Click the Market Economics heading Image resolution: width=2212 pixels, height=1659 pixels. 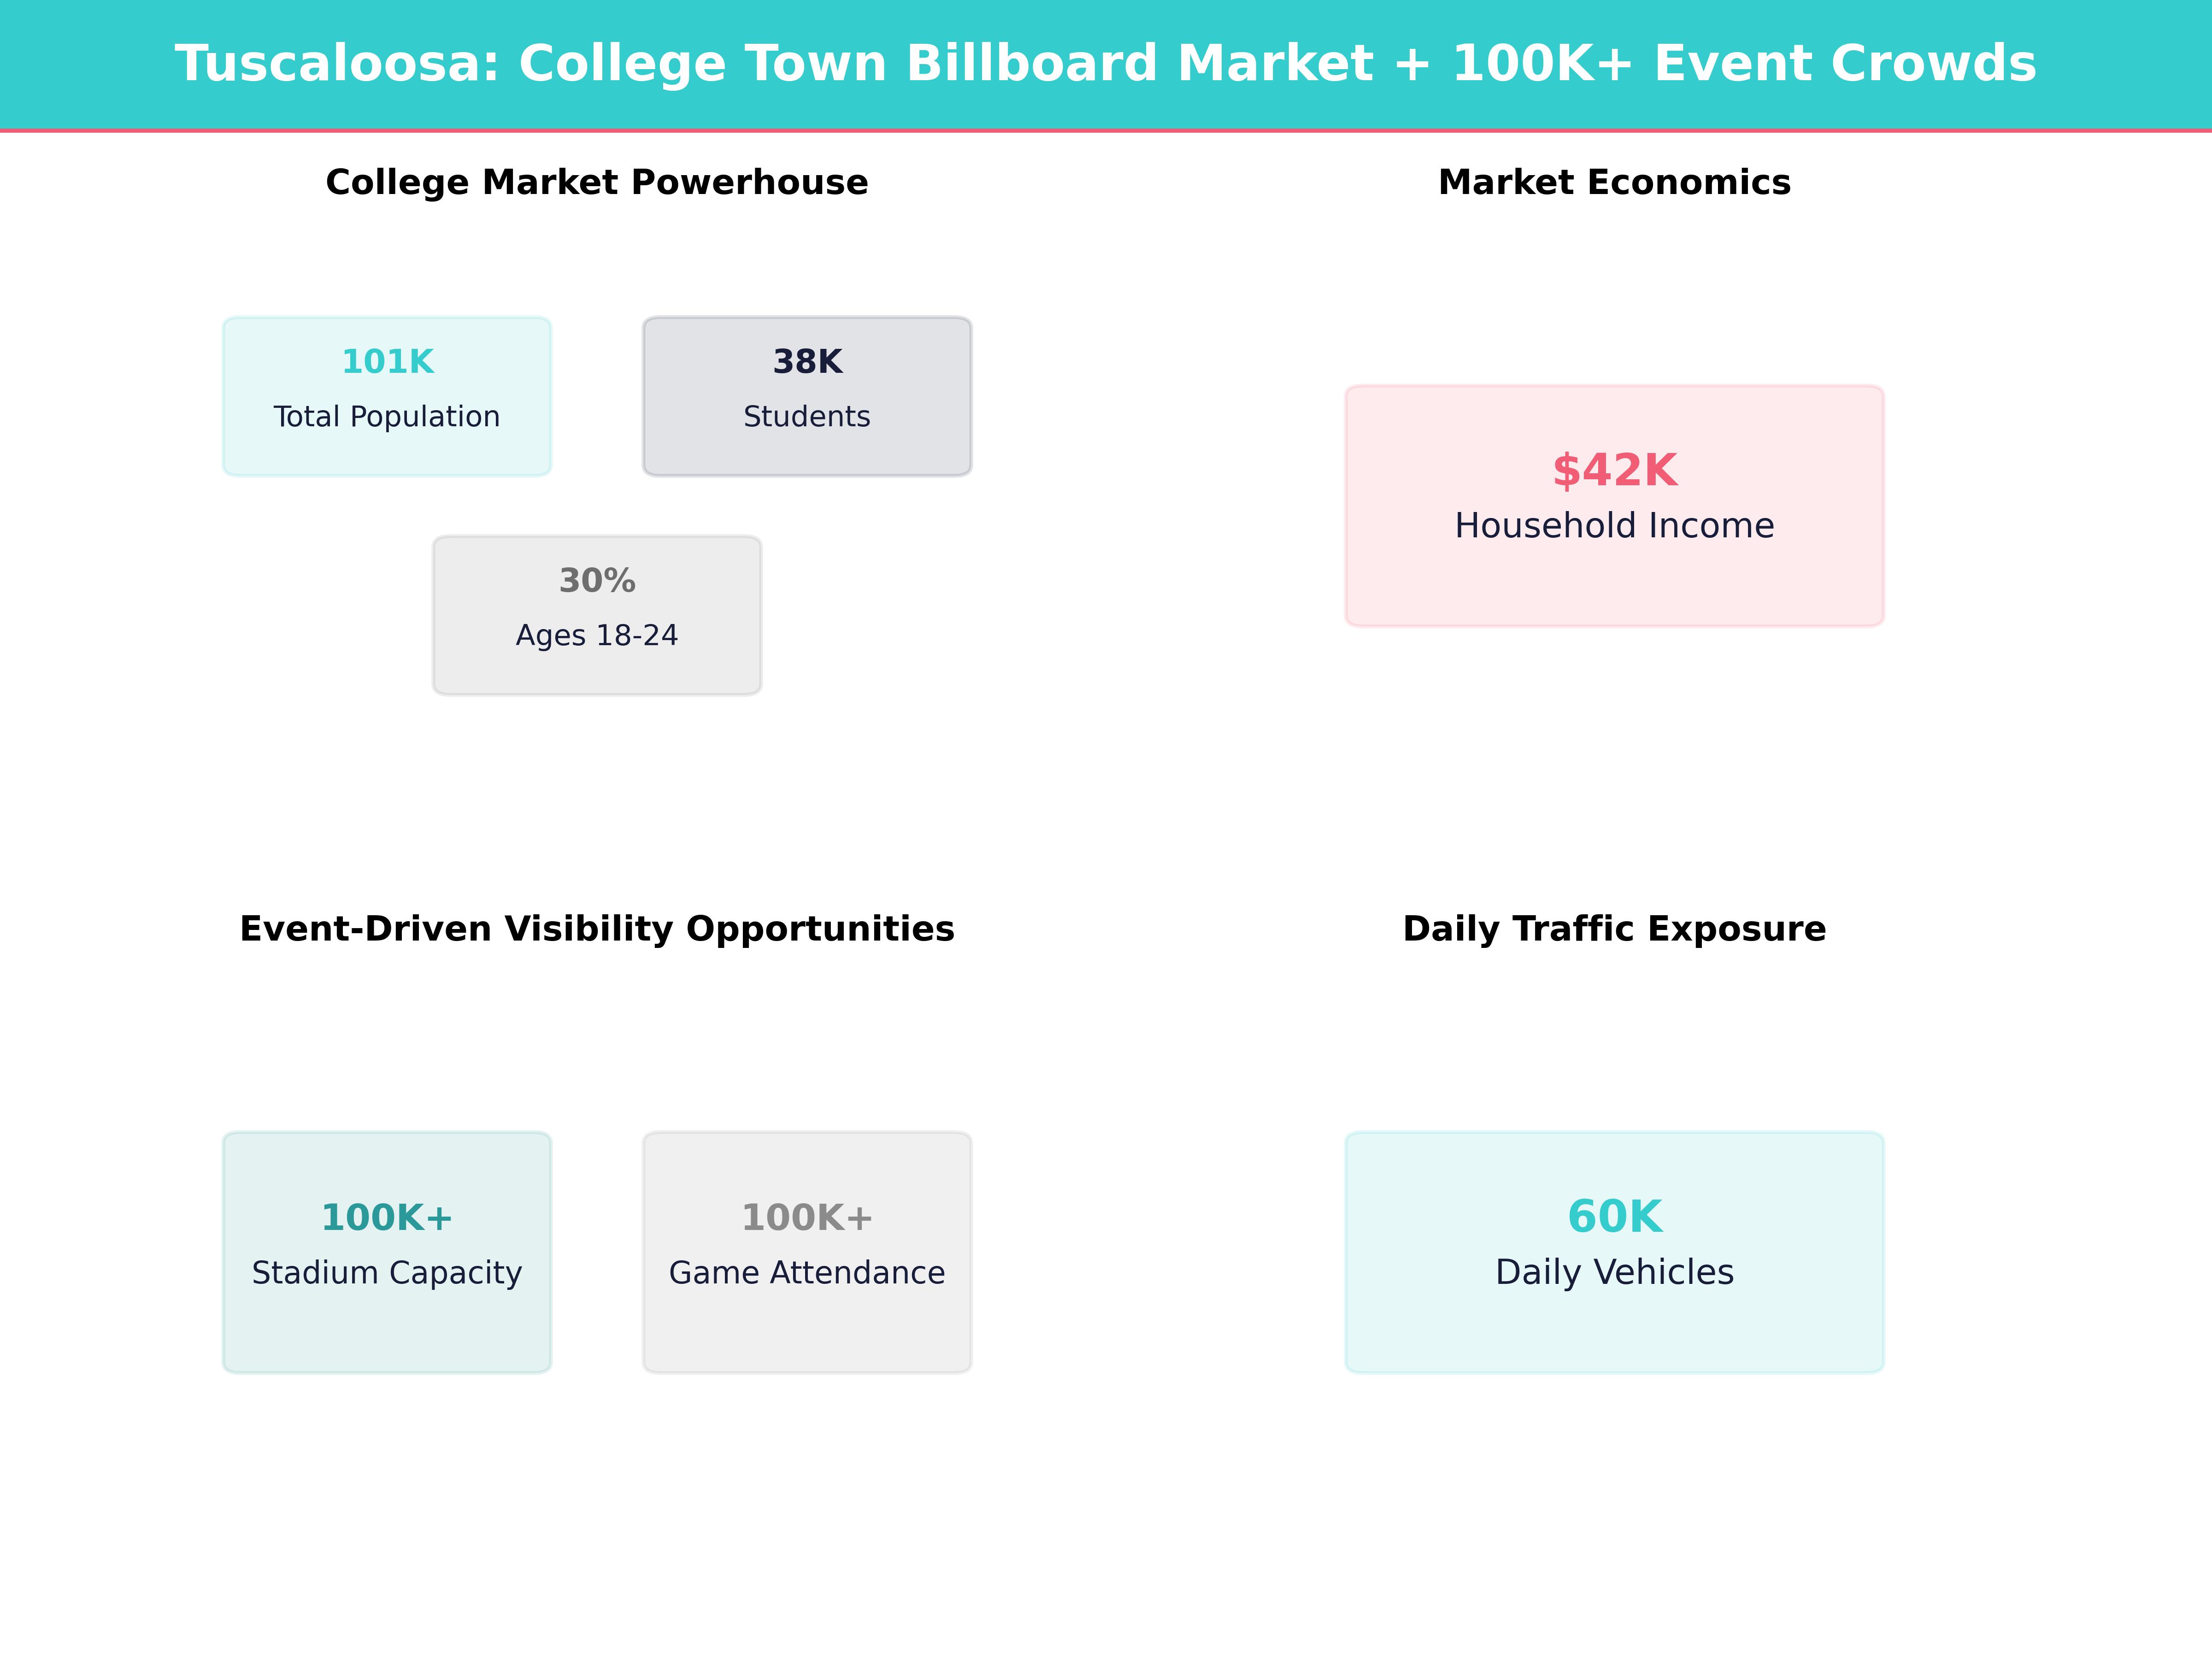[x=1613, y=182]
